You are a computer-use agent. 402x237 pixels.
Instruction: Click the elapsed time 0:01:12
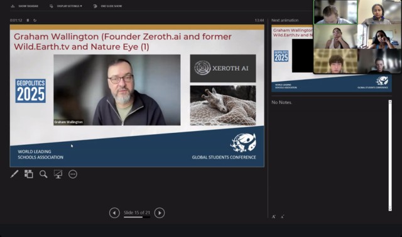point(16,20)
